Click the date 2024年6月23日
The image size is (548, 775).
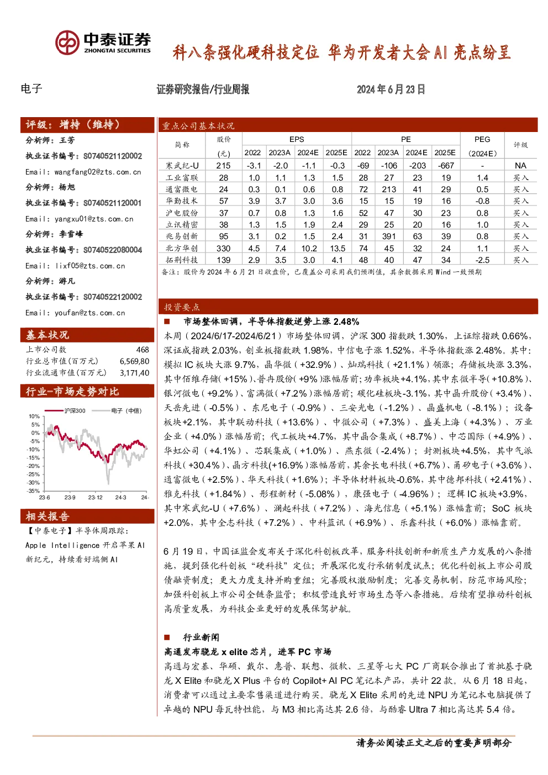click(391, 89)
